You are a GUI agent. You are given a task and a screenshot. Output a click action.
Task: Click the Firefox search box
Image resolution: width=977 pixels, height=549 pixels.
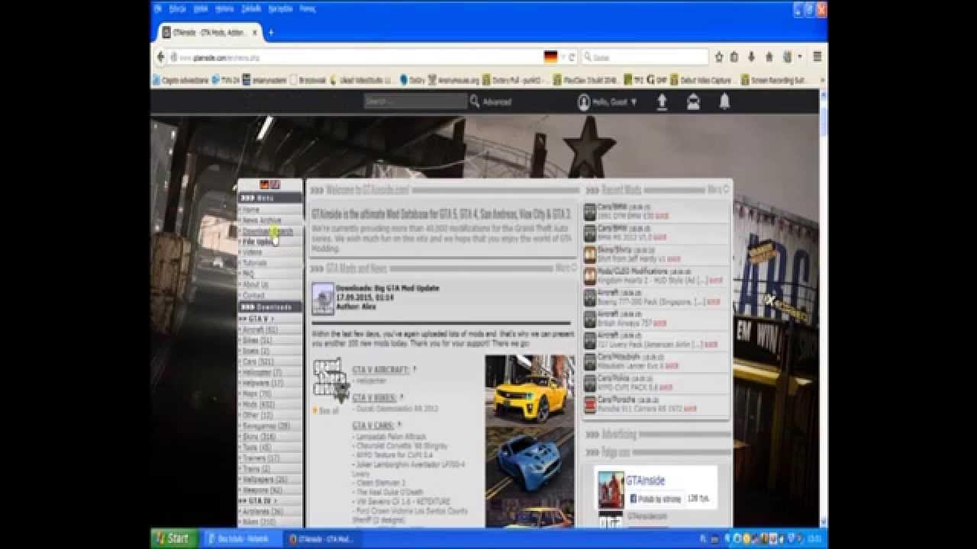(x=645, y=57)
